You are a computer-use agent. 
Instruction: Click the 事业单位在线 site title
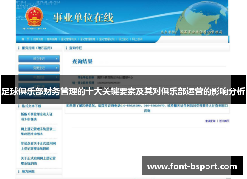(x=83, y=18)
